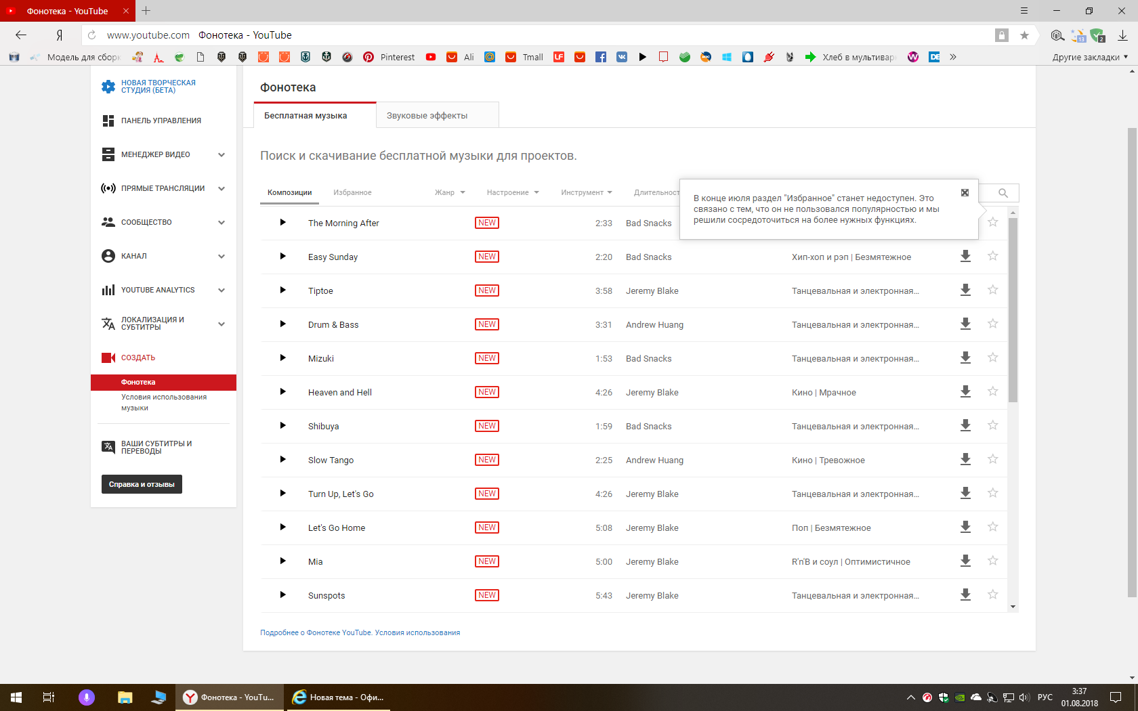Open the Жанр filter dropdown
1138x711 pixels.
pyautogui.click(x=450, y=192)
